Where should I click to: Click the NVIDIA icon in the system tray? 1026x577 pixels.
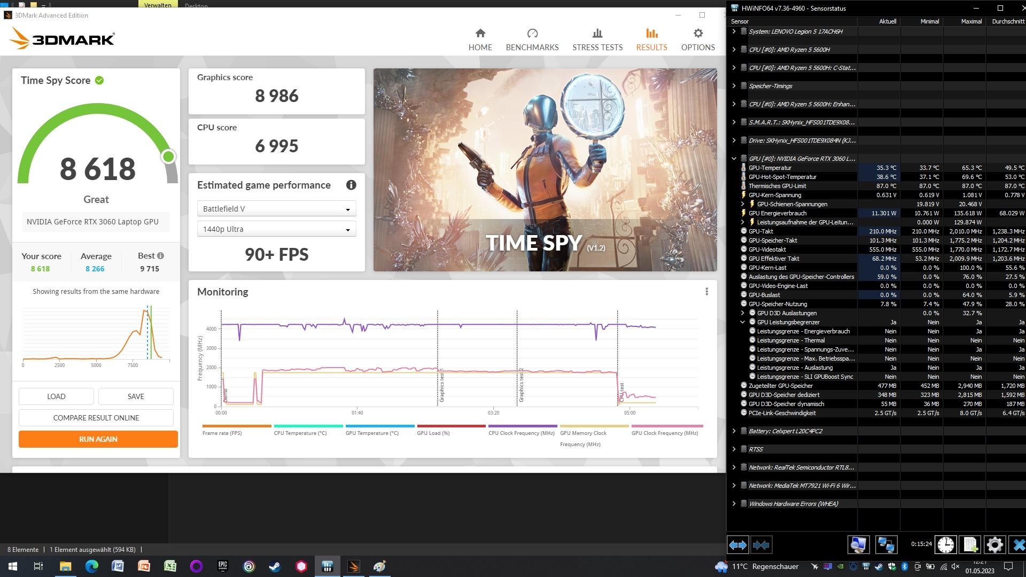click(841, 566)
